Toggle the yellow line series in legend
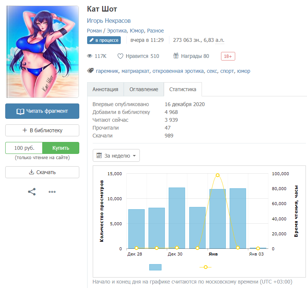307x288 pixels. 205,267
